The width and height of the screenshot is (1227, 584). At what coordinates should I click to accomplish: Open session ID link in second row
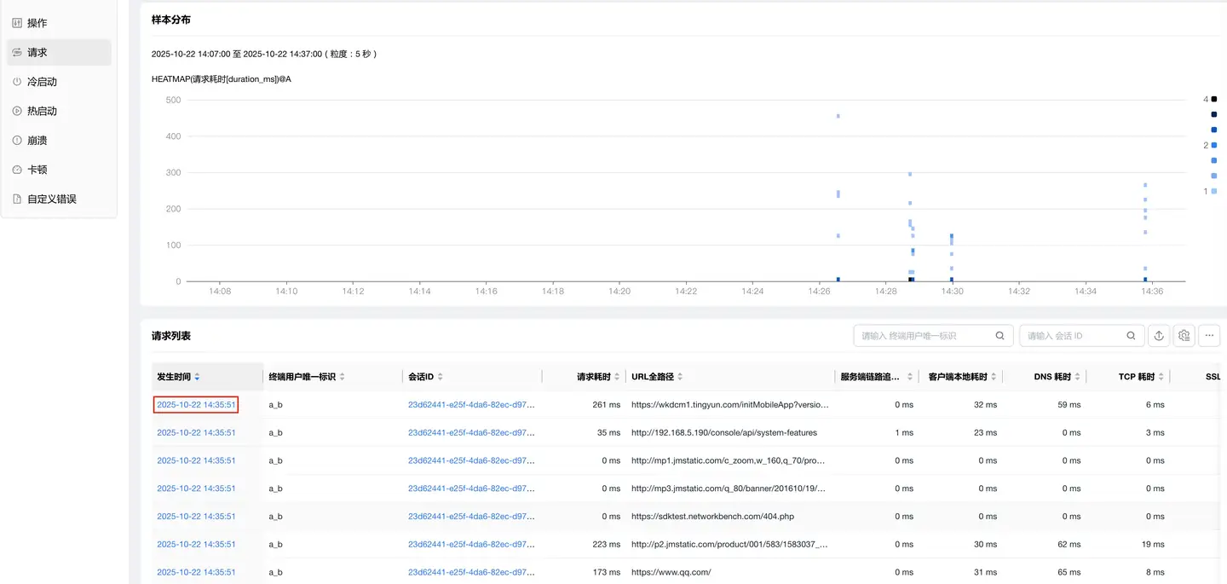coord(471,433)
